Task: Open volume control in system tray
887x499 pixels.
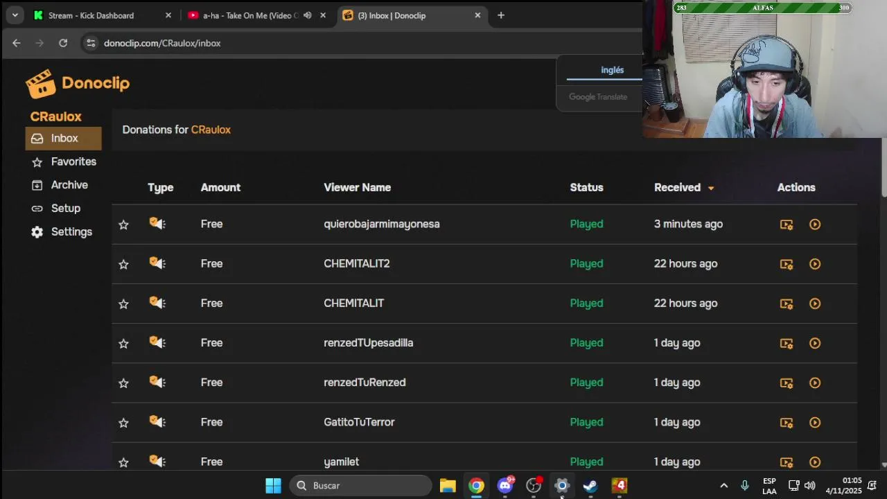Action: point(809,486)
